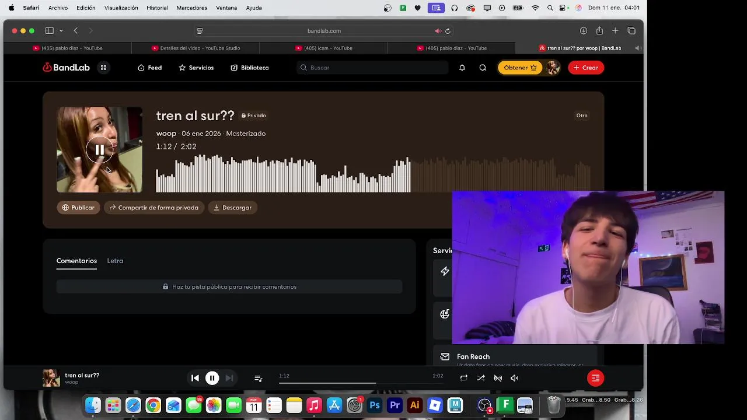The height and width of the screenshot is (420, 747).
Task: Reload the bandlab.com page
Action: point(448,31)
